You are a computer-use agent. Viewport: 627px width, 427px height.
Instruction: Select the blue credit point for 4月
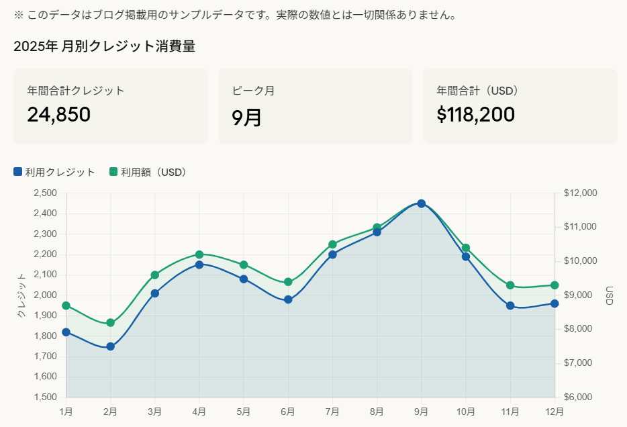pos(199,265)
